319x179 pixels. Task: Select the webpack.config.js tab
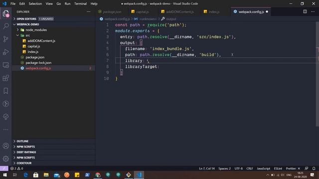click(251, 12)
